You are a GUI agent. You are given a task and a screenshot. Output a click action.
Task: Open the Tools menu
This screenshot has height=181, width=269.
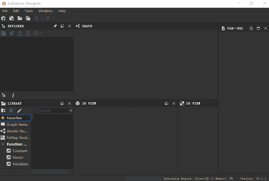point(29,11)
